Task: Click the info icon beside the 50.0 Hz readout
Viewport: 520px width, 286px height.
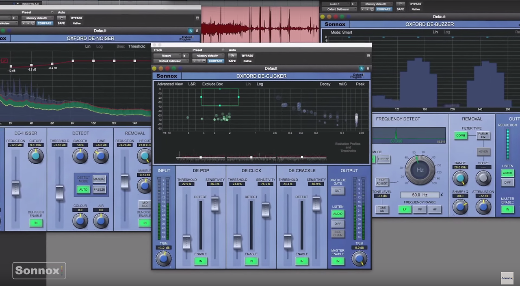Action: click(x=442, y=195)
